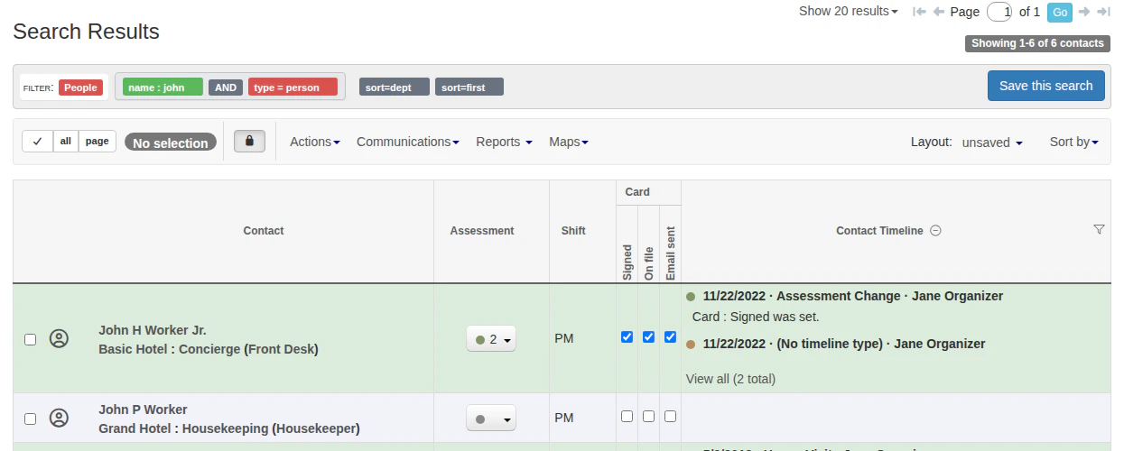
Task: Click the lock icon button
Action: [249, 142]
